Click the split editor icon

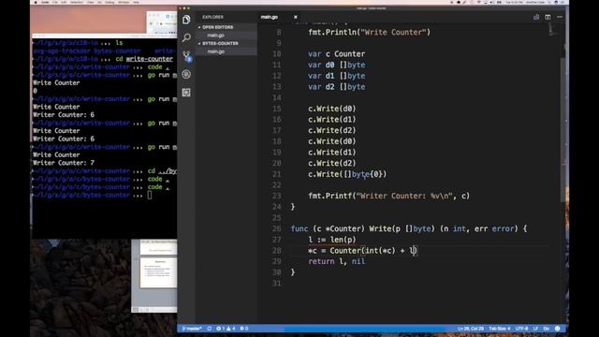coord(548,17)
